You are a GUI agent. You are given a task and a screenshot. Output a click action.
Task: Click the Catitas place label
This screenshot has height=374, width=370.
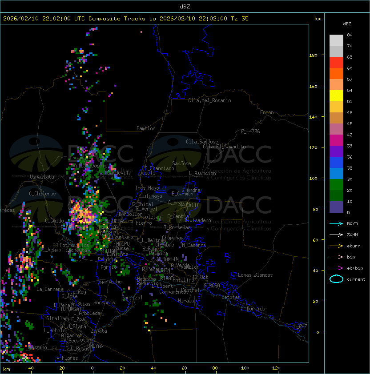tap(231, 297)
